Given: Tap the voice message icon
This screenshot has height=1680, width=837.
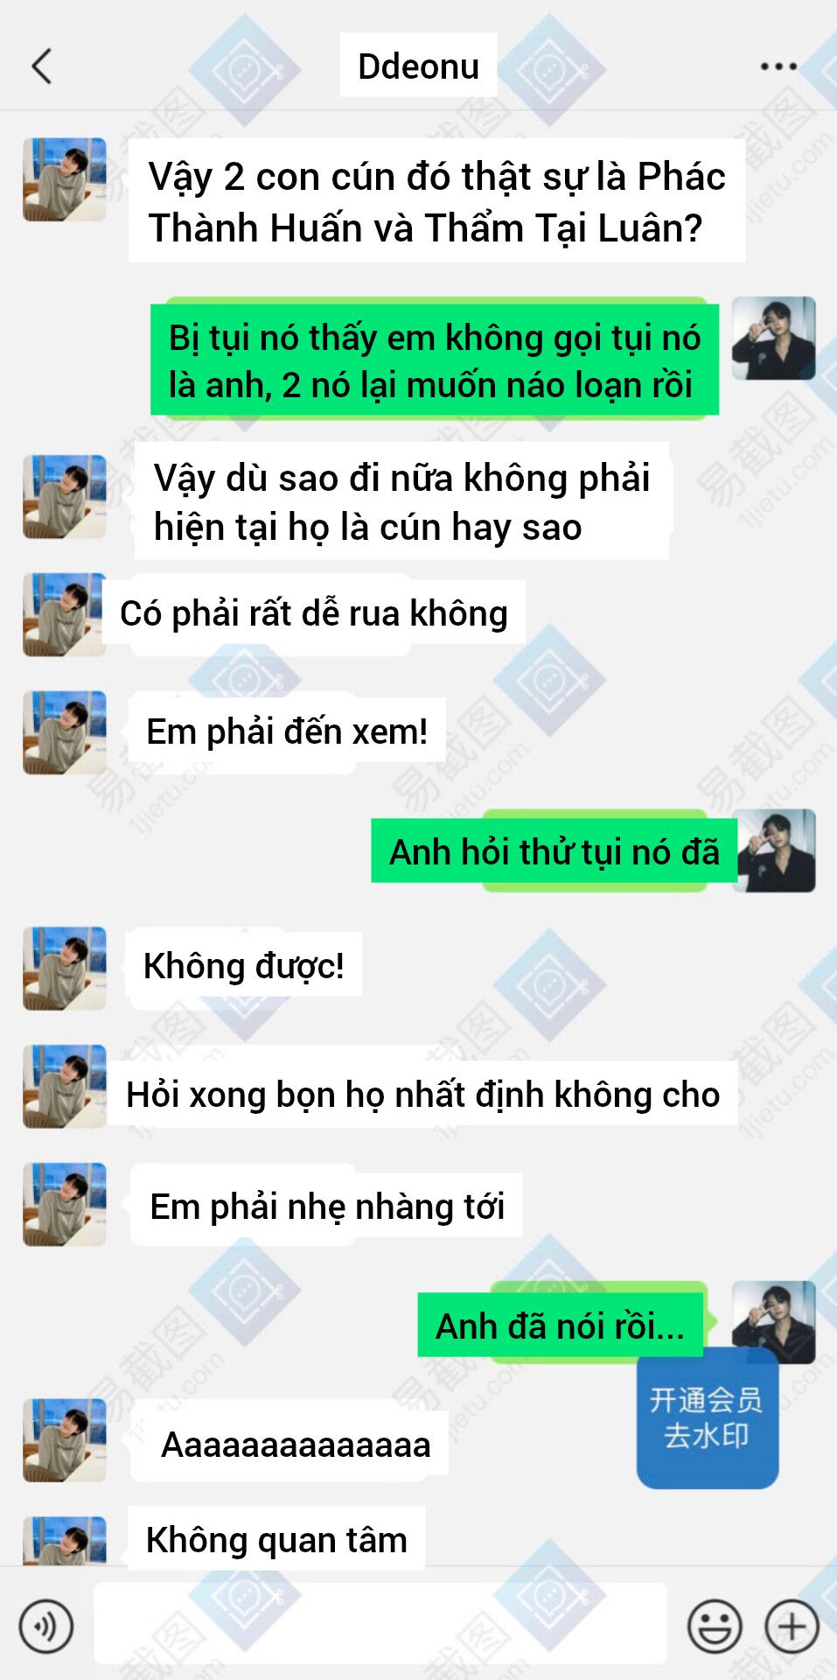Looking at the screenshot, I should tap(45, 1627).
